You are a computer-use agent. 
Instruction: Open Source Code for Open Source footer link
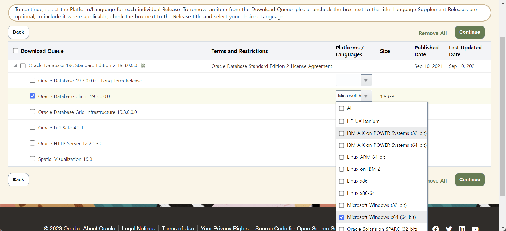(x=295, y=228)
